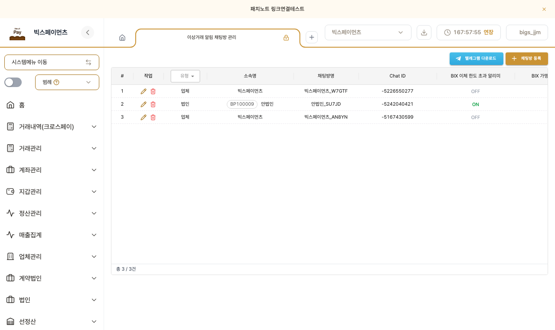Viewport: 555px width, 330px height.
Task: Close the top notification banner
Action: click(x=544, y=9)
